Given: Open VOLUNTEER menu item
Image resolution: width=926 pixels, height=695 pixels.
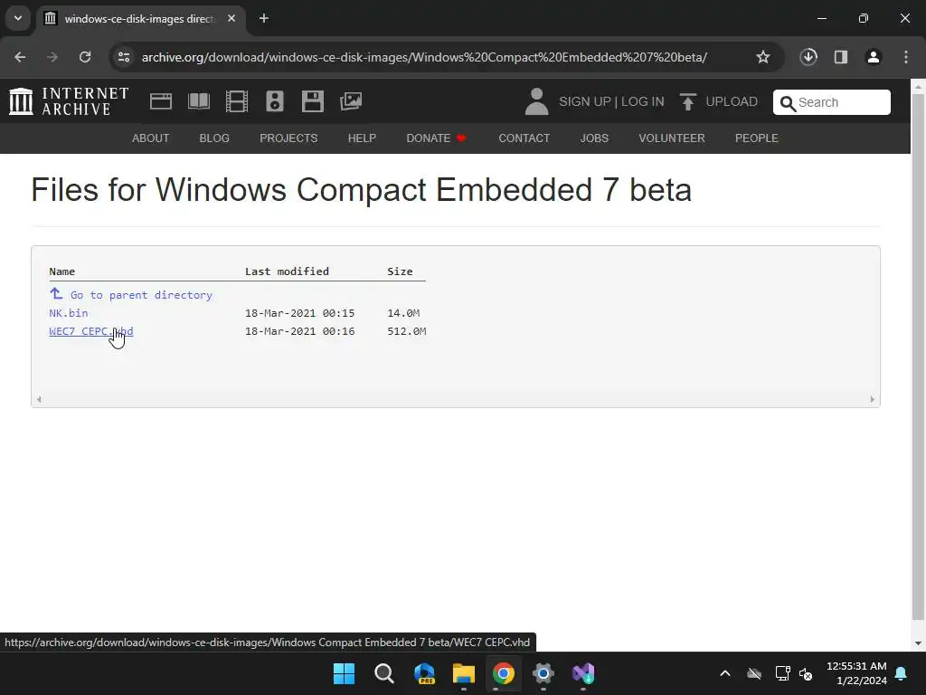Looking at the screenshot, I should [x=672, y=138].
